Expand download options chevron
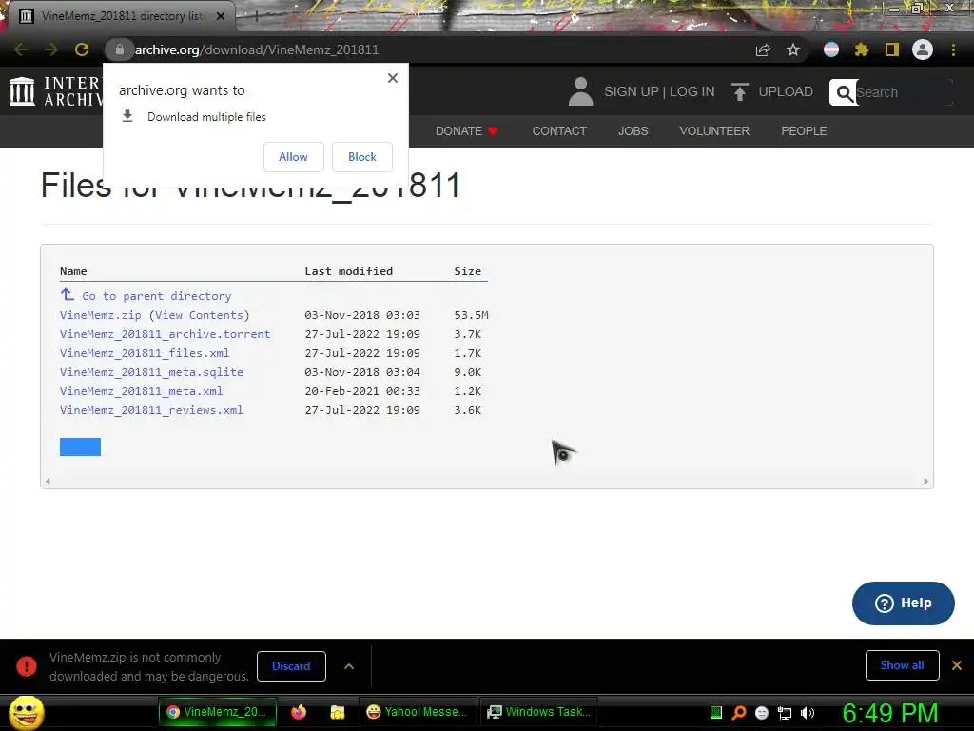This screenshot has width=974, height=731. pos(349,666)
